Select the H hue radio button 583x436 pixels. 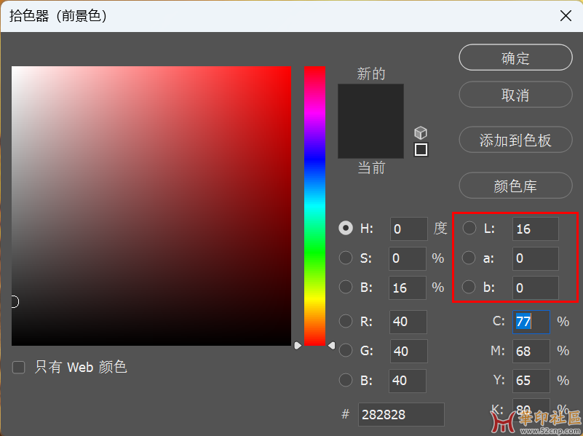[346, 229]
